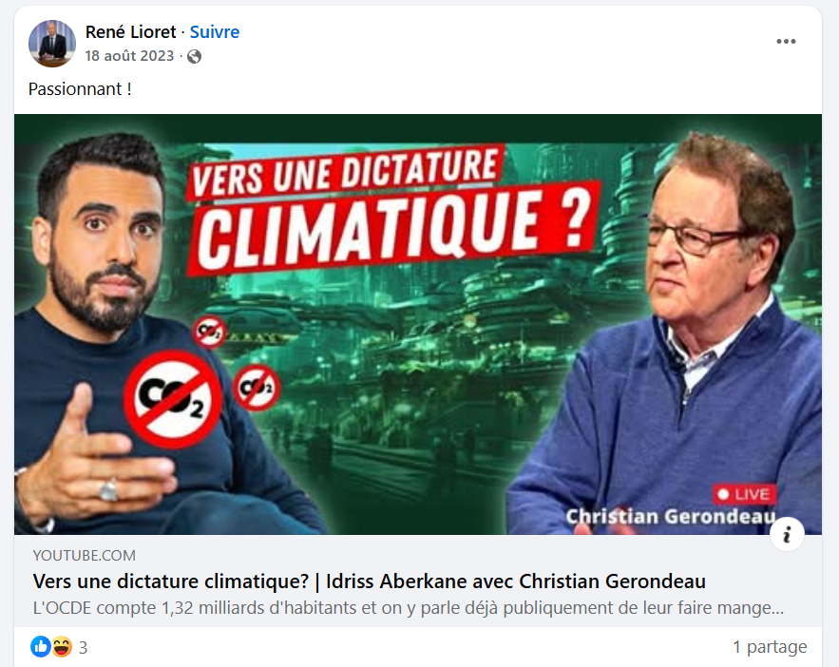Click the 'Passionnant !' post text

click(x=80, y=88)
